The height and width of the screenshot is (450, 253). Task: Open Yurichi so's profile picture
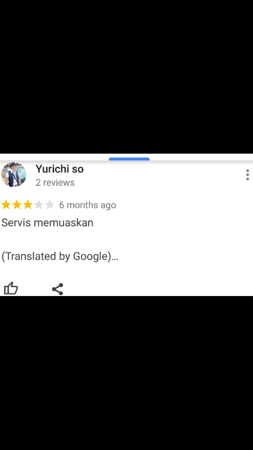[x=14, y=175]
